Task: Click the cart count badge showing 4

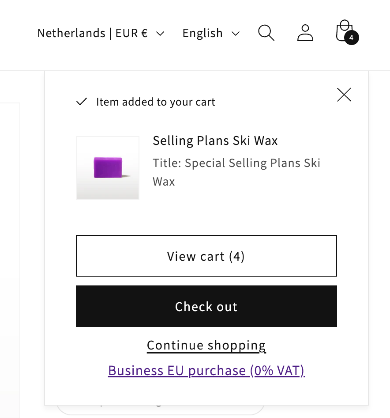Action: coord(351,38)
